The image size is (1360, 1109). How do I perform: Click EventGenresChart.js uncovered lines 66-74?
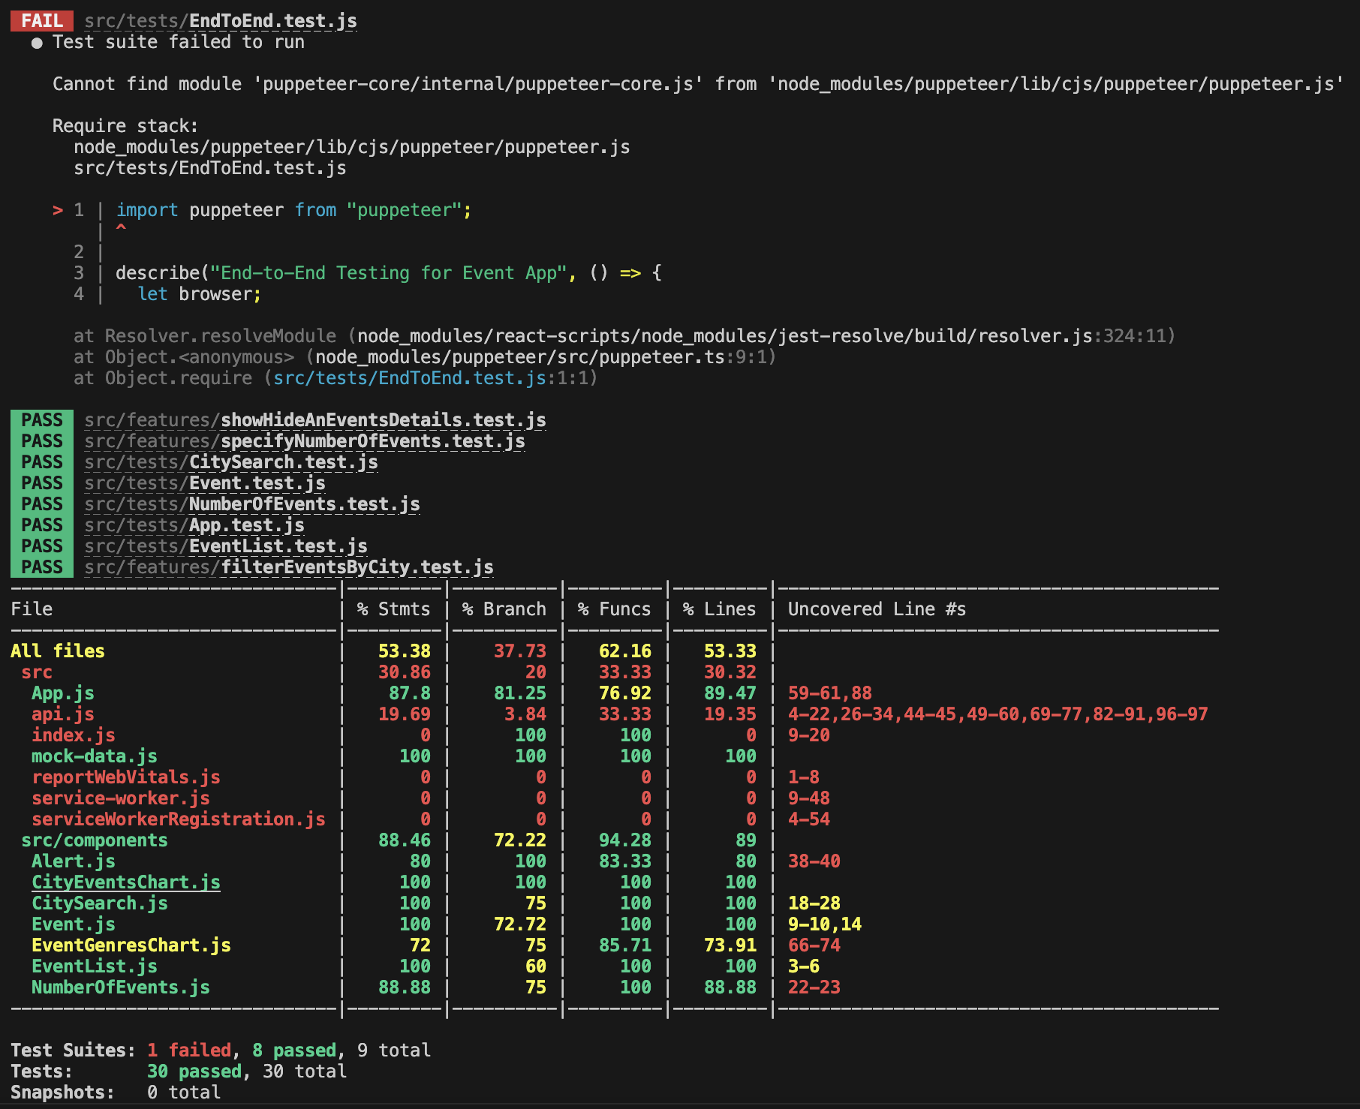(814, 945)
